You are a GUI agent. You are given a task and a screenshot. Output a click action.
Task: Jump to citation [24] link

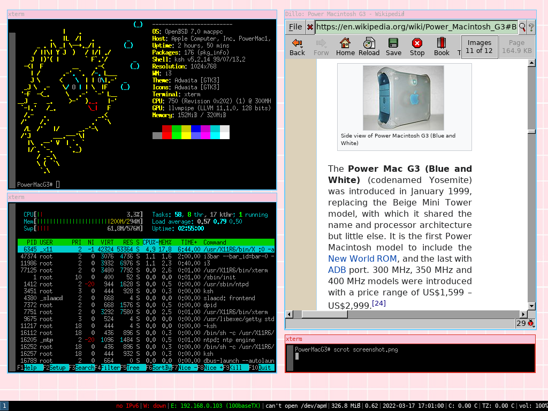[x=379, y=303]
